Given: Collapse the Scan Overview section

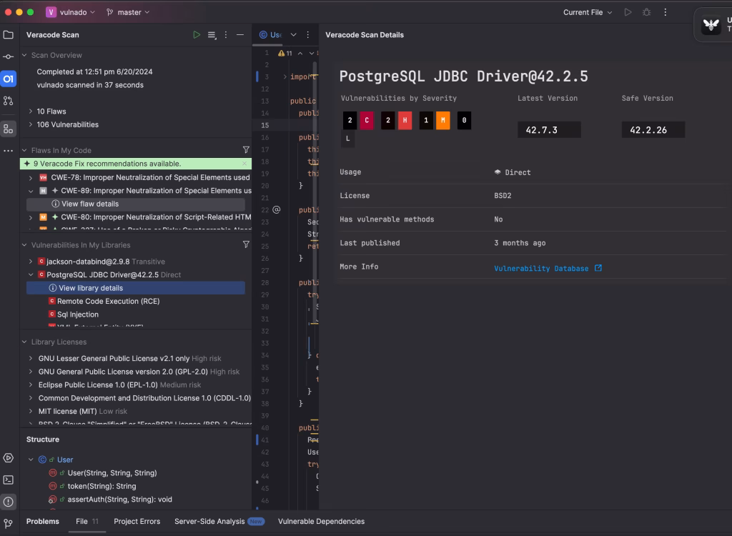Looking at the screenshot, I should (x=24, y=55).
